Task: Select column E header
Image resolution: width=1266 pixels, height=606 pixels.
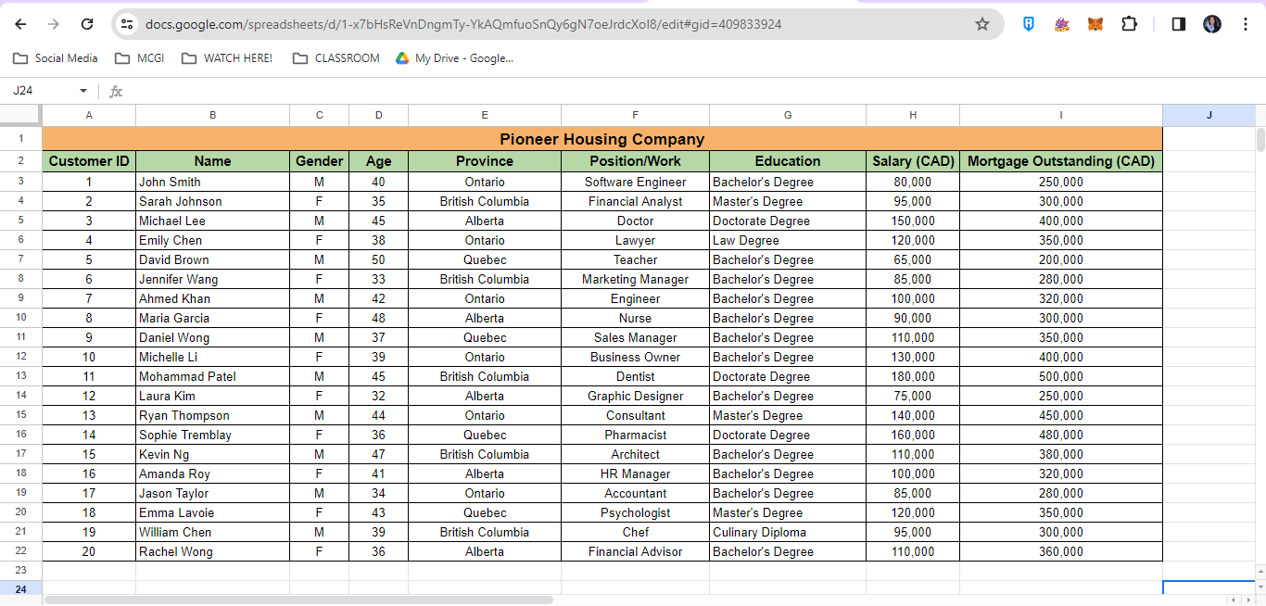Action: pos(485,115)
